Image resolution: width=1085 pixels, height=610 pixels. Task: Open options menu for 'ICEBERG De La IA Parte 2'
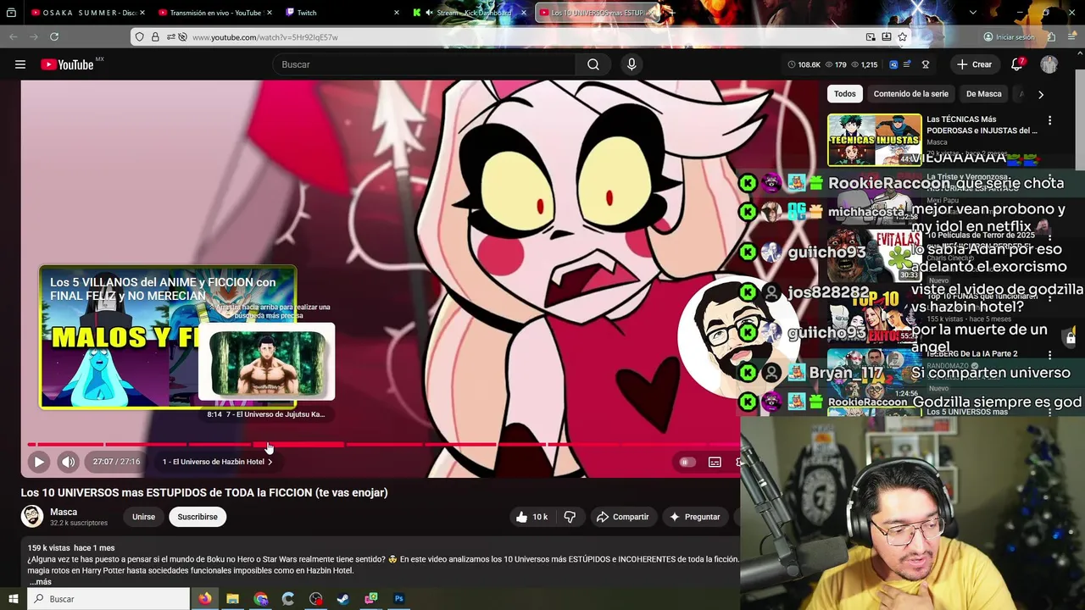[x=1049, y=356]
